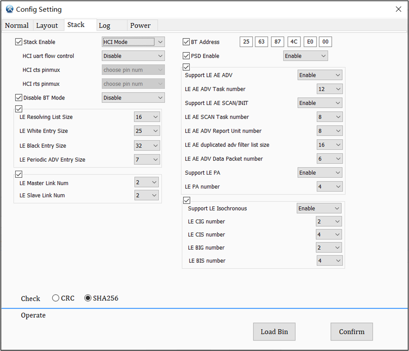Toggle the Support LE Isochronous group checkbox
409x351 pixels.
(186, 200)
